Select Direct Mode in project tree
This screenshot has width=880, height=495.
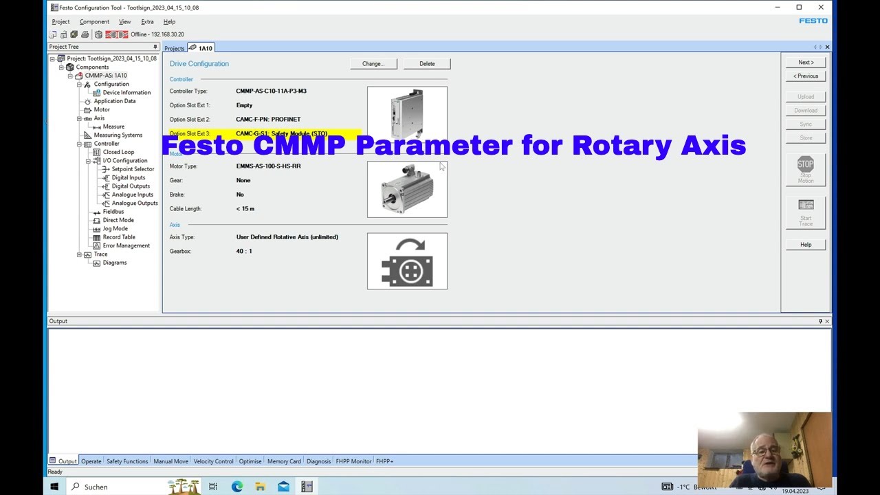(x=118, y=220)
